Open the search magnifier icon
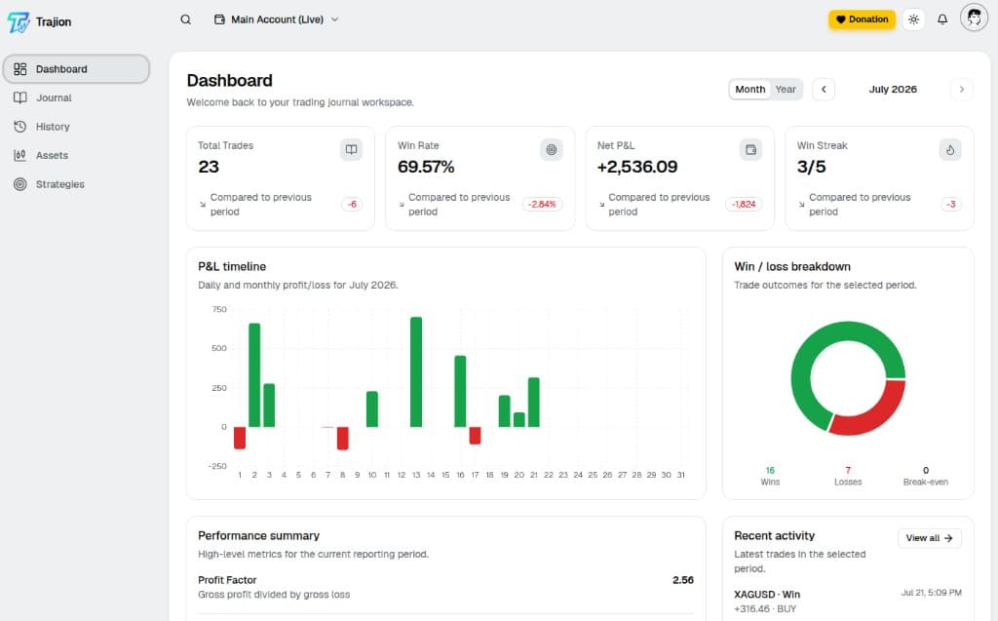 [x=185, y=19]
